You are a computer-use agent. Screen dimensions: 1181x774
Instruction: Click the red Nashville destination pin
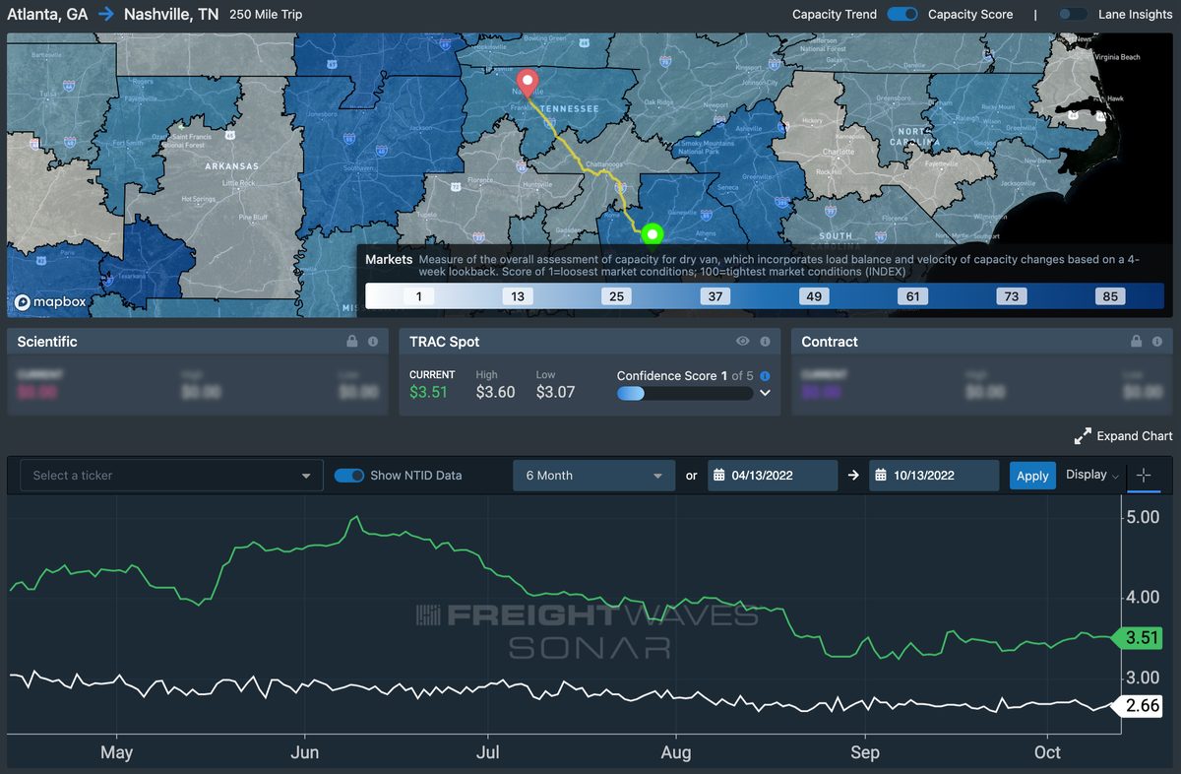pos(528,83)
